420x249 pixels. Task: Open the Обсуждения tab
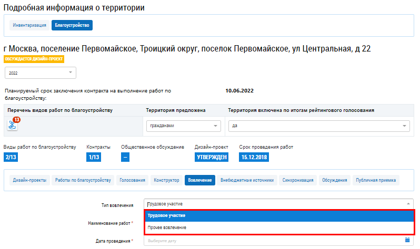(334, 180)
